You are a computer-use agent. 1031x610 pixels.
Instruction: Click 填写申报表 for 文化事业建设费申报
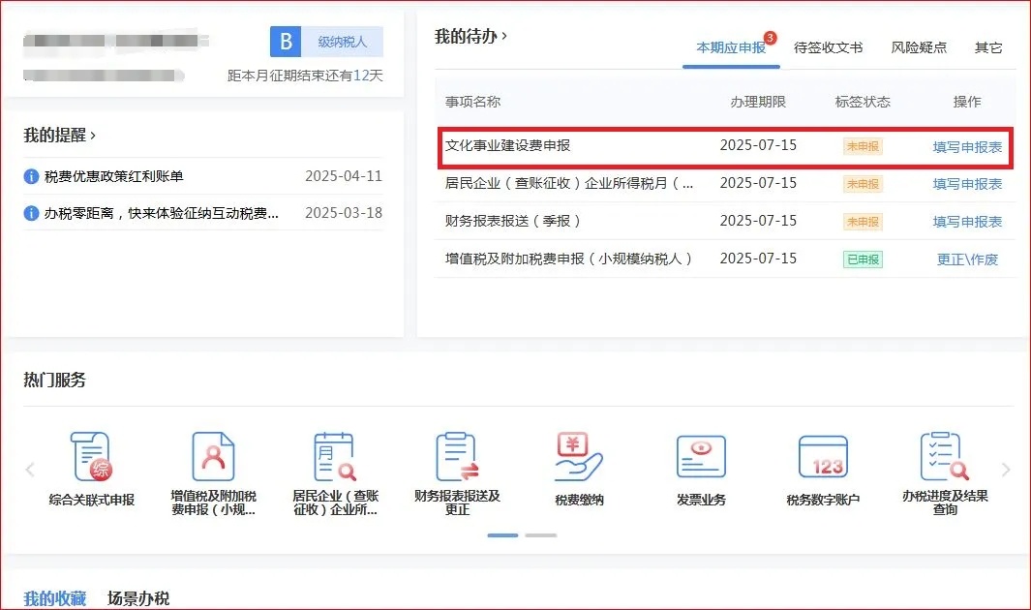point(967,147)
